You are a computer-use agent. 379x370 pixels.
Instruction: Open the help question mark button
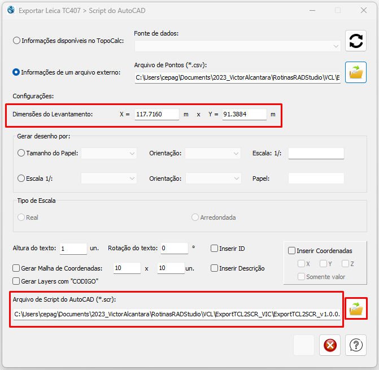pos(356,345)
